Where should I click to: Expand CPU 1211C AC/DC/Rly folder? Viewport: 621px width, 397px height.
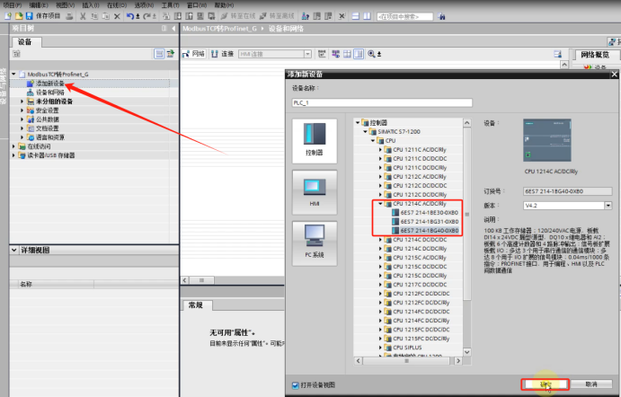pyautogui.click(x=380, y=150)
